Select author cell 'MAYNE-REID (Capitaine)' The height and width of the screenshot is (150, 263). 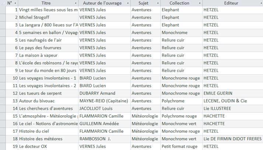[x=105, y=101]
